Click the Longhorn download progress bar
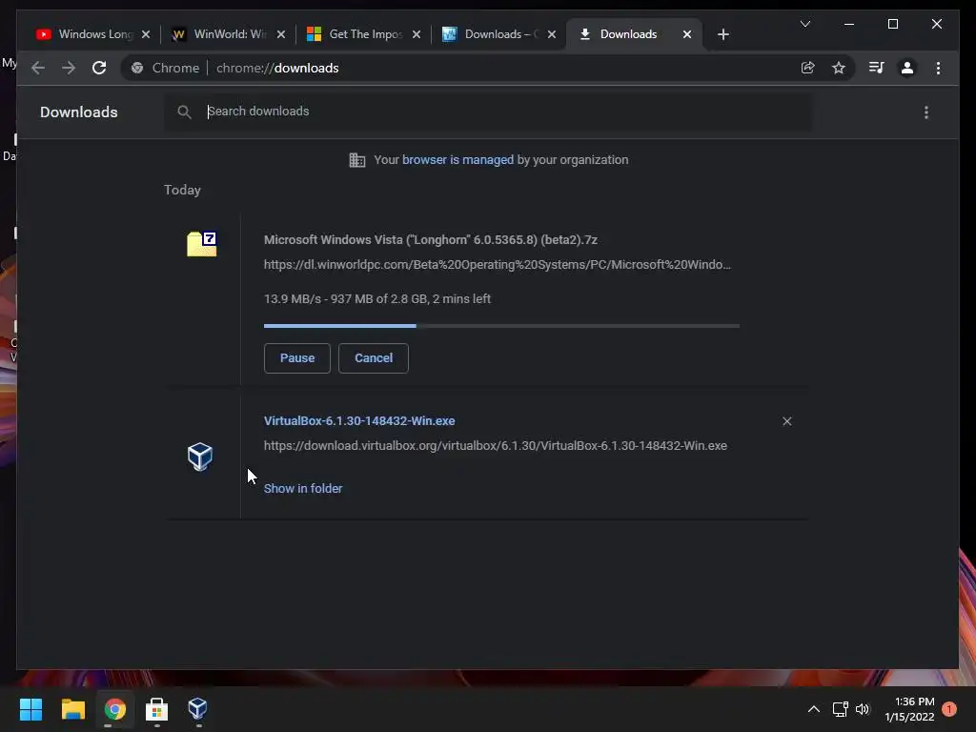This screenshot has height=732, width=976. [x=501, y=326]
